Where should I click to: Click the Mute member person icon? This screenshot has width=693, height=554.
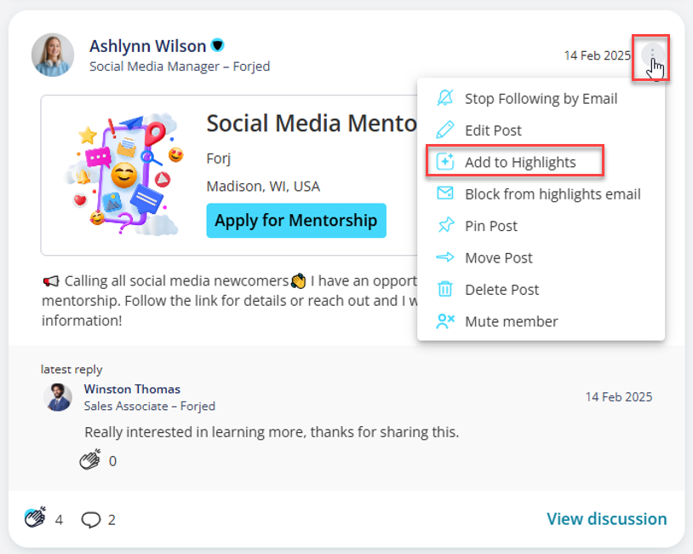point(445,320)
